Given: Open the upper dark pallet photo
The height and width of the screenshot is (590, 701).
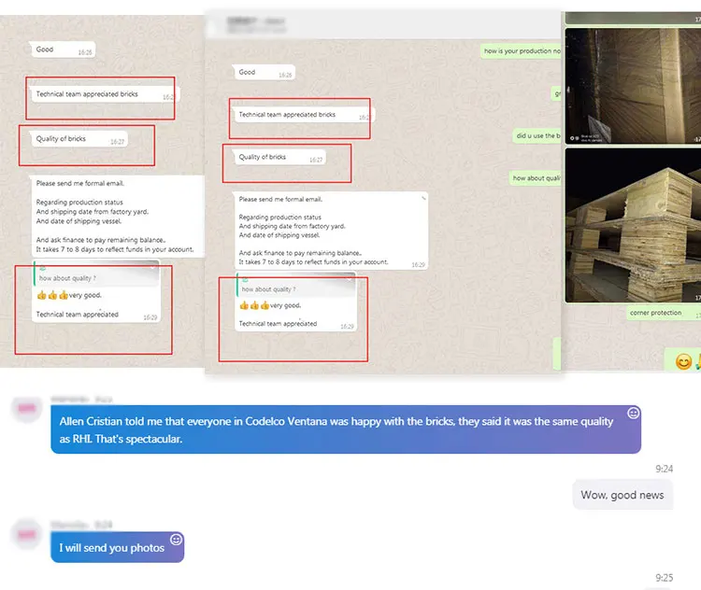Looking at the screenshot, I should (x=632, y=86).
